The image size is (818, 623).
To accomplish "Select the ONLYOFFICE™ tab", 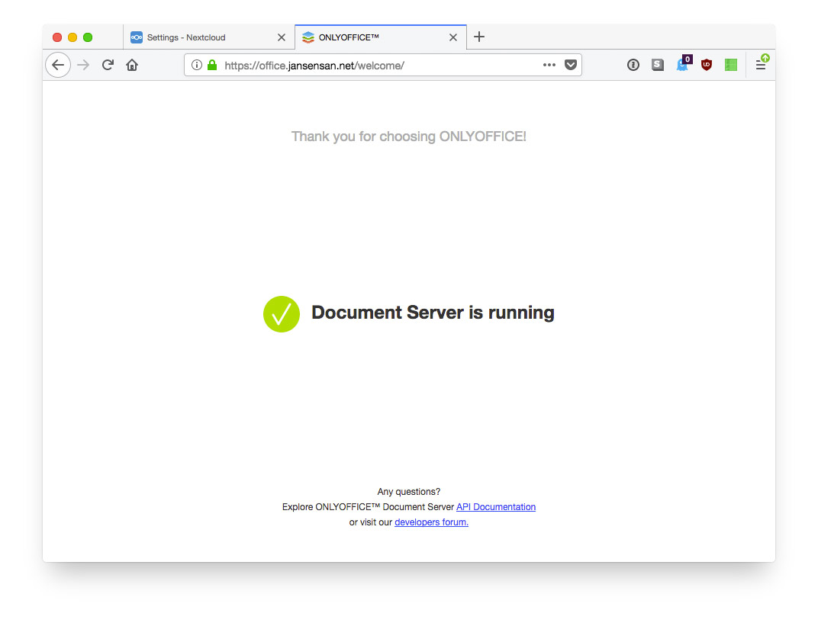I will (x=381, y=37).
